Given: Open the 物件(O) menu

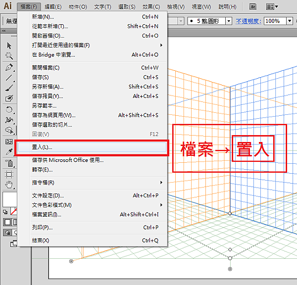Looking at the screenshot, I should tap(78, 7).
